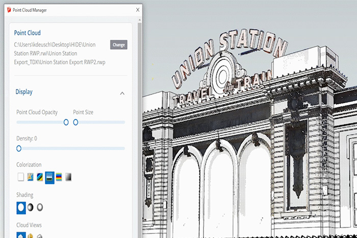357x238 pixels.
Task: Select the dark sphere shading option
Action: [x=30, y=207]
